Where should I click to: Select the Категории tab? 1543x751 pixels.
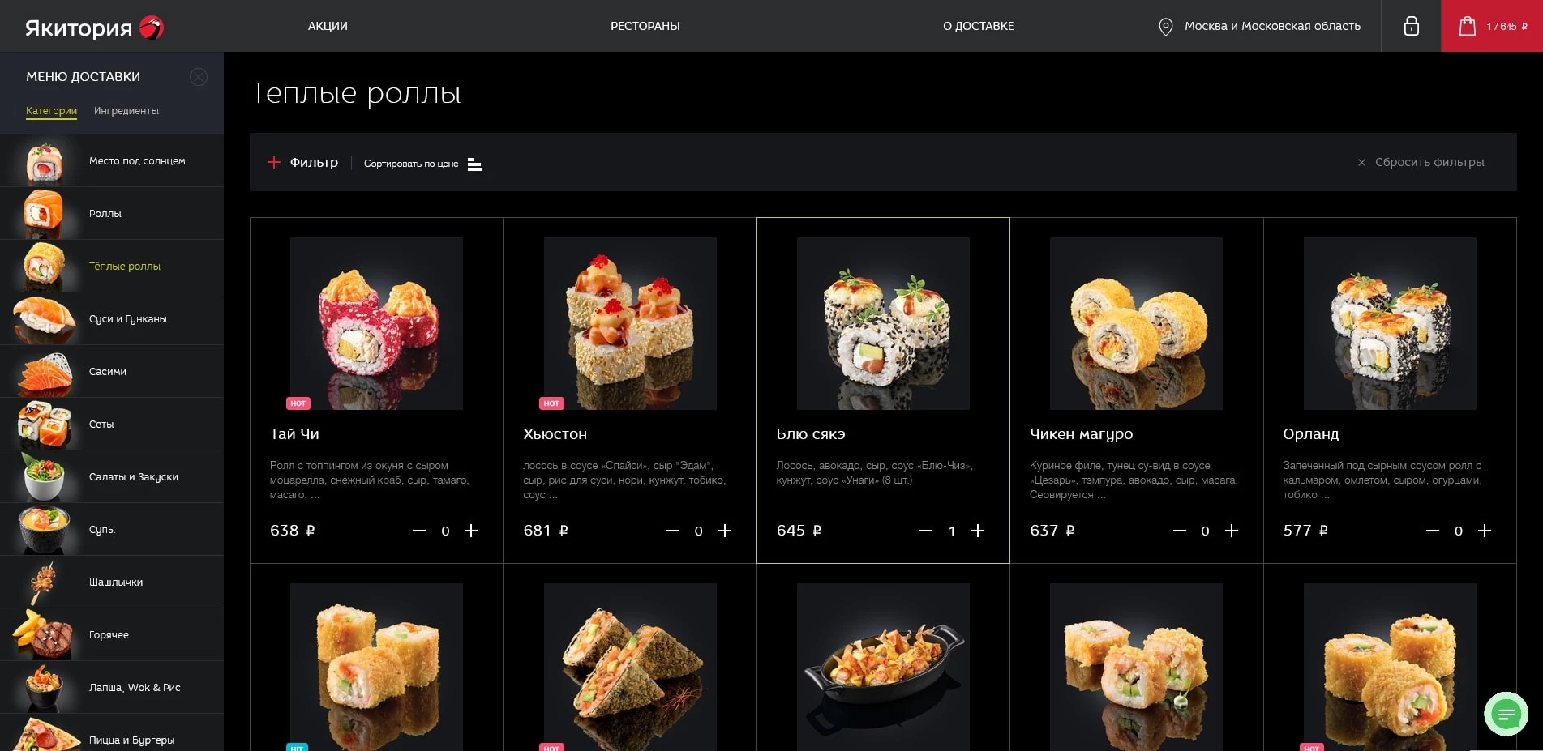[x=51, y=111]
